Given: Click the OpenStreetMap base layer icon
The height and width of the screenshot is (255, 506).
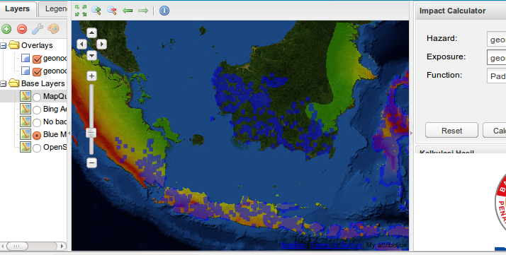Looking at the screenshot, I should (26, 147).
